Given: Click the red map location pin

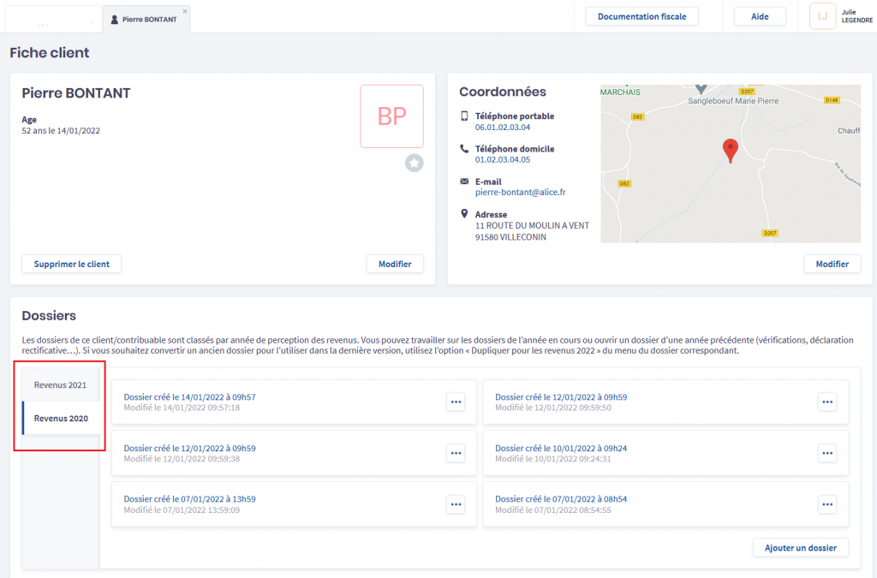Looking at the screenshot, I should pos(730,150).
